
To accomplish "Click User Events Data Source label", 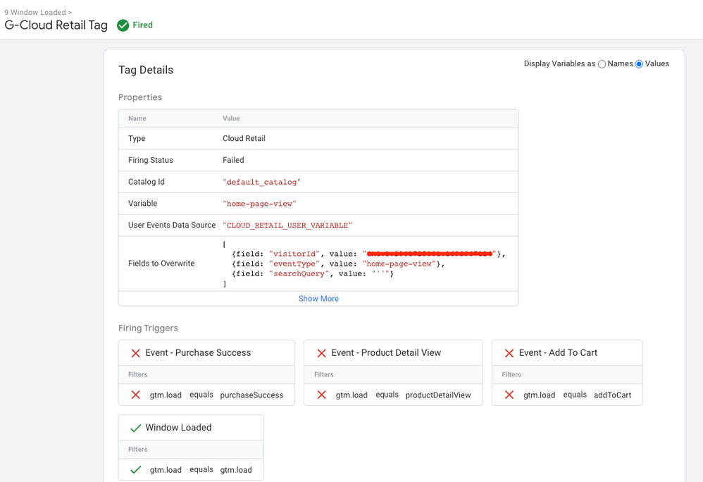I will [172, 225].
